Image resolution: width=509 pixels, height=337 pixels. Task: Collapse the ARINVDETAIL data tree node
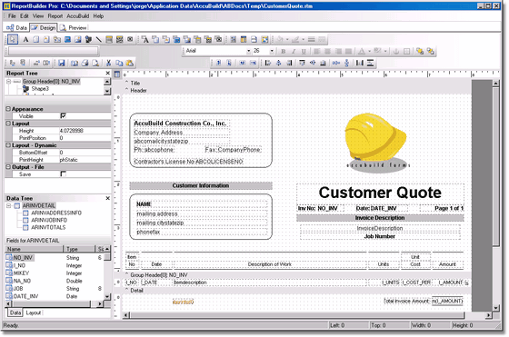tap(9, 205)
